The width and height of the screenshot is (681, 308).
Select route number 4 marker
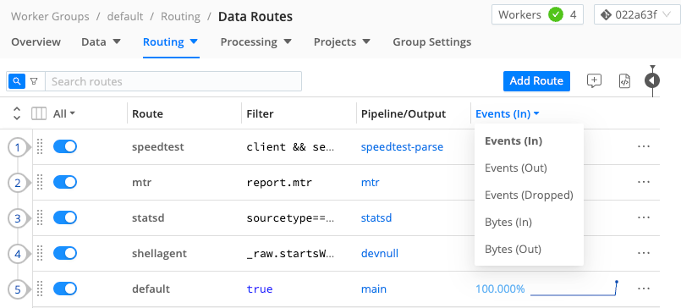(x=18, y=254)
